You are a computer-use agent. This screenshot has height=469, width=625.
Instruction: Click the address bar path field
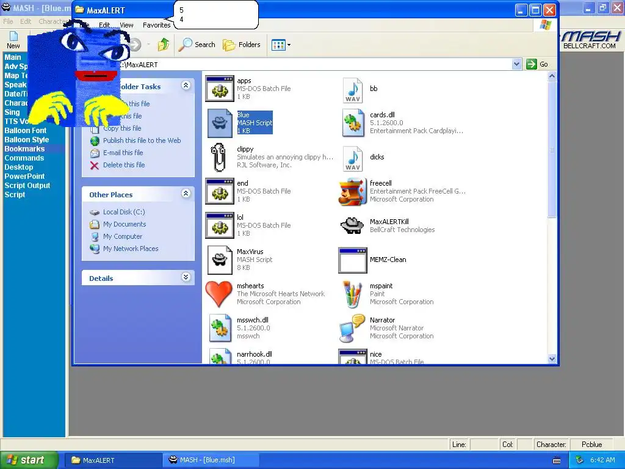pos(315,65)
